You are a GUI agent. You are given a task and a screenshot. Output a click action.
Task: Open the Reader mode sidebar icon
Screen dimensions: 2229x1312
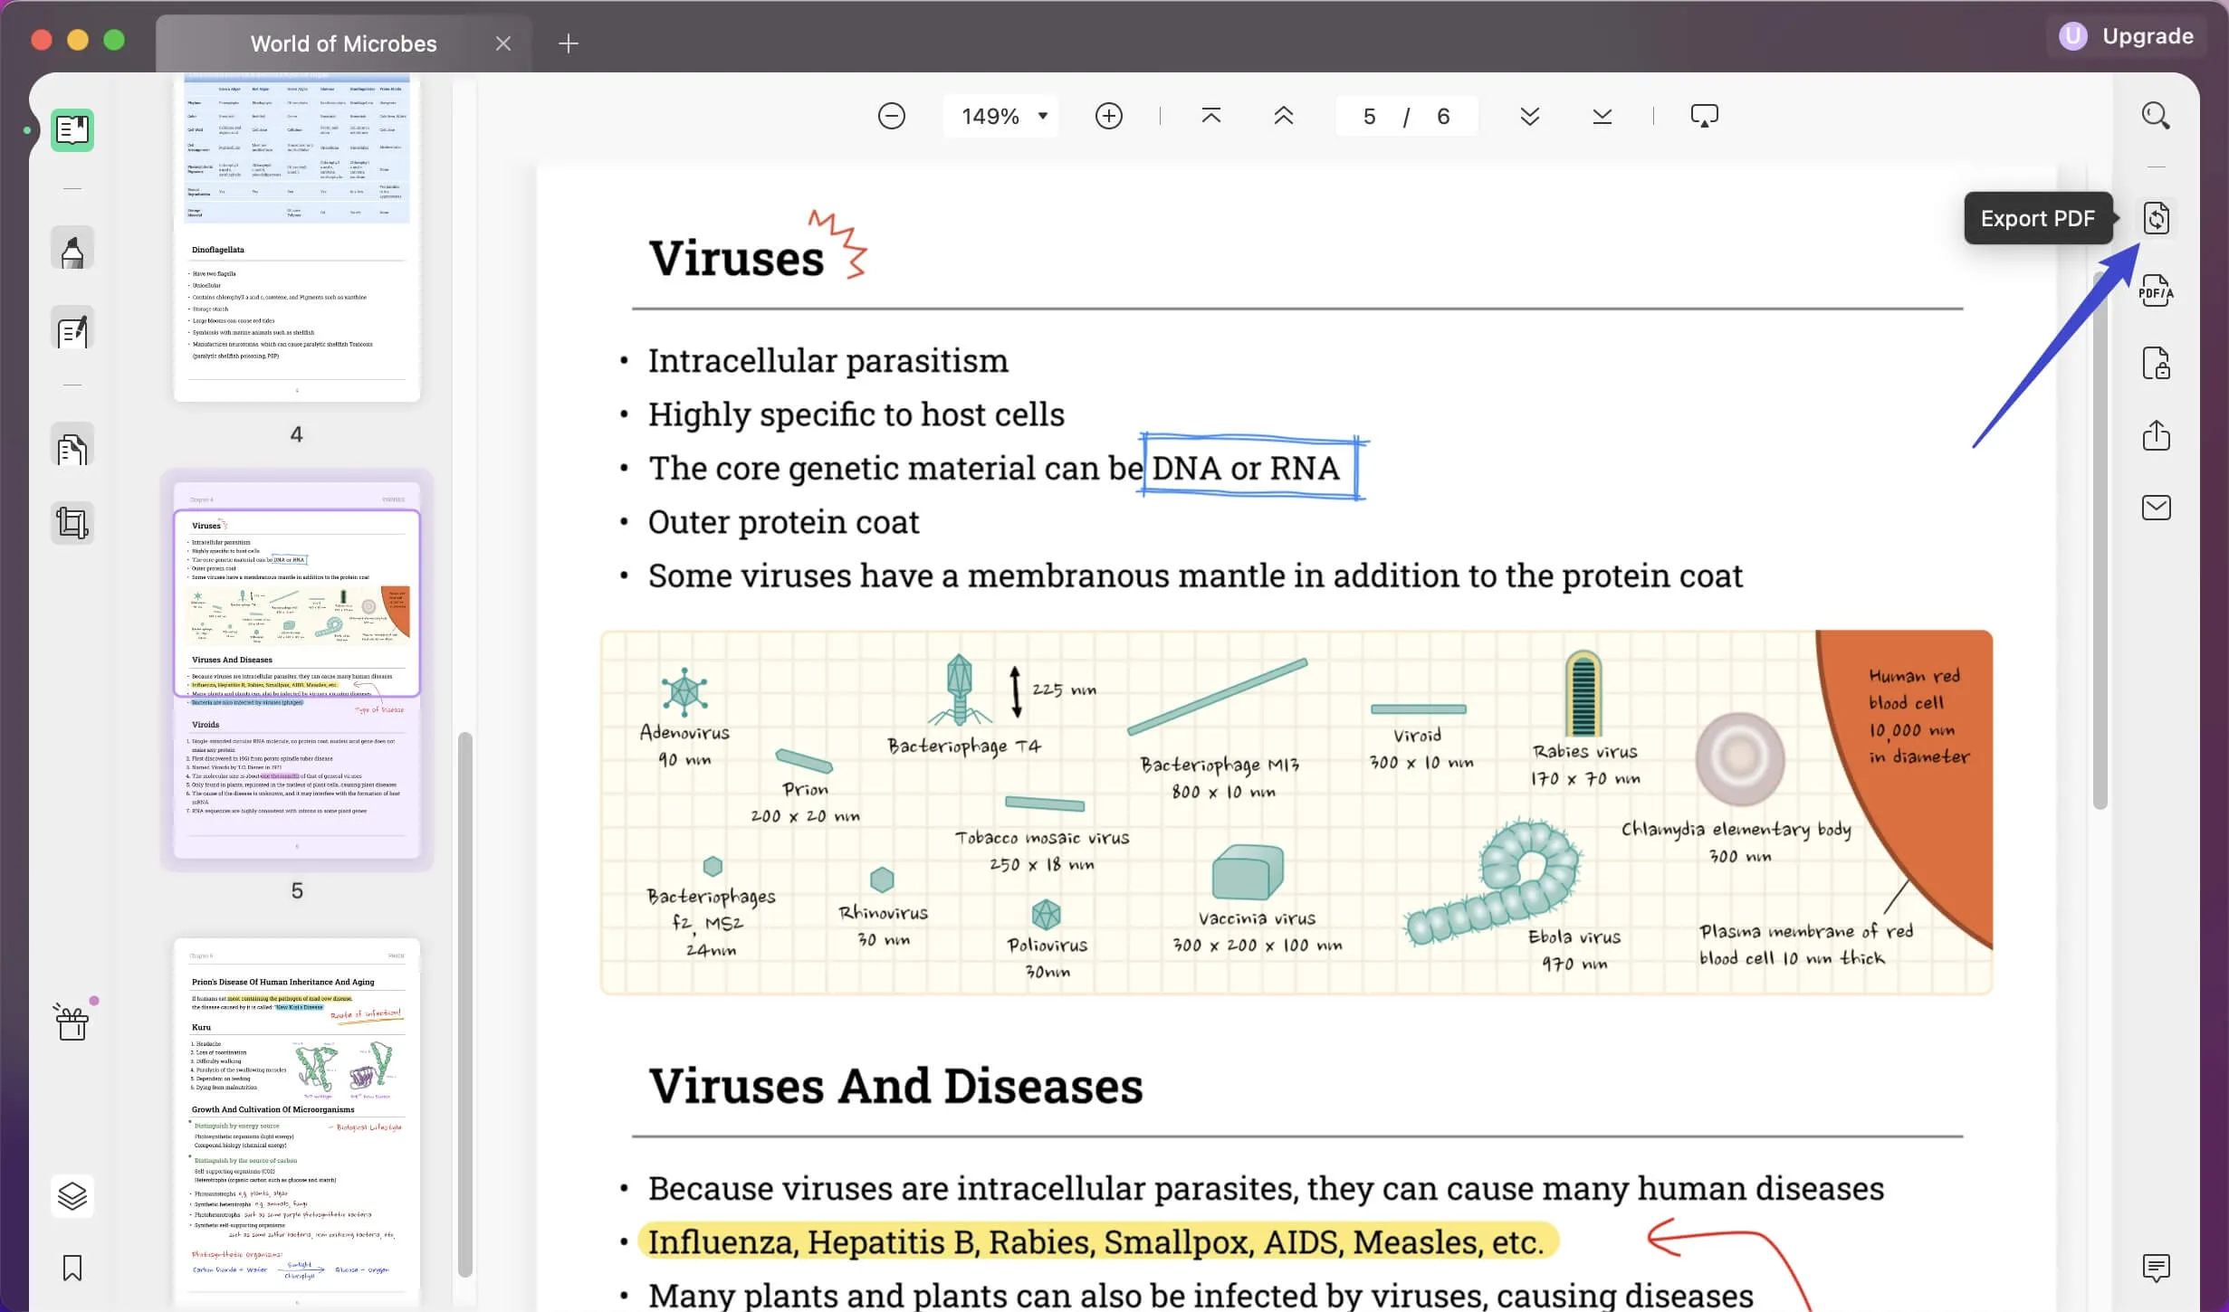(72, 130)
